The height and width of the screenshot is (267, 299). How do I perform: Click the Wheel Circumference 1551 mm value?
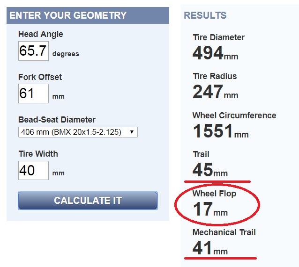221,131
